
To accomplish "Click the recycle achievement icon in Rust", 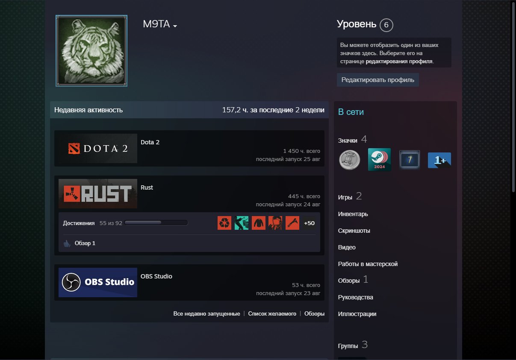I will (224, 223).
